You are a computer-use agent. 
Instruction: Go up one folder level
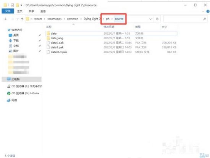[22, 19]
